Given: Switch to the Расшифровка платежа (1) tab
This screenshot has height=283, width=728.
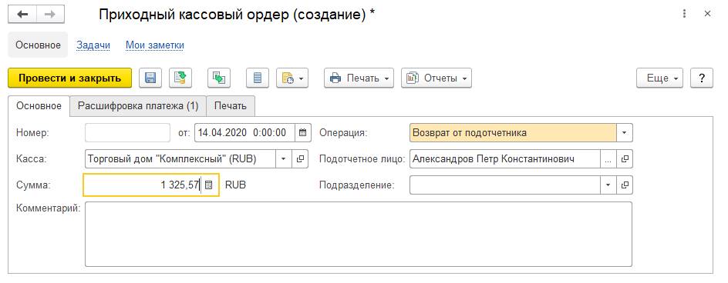Looking at the screenshot, I should [138, 106].
